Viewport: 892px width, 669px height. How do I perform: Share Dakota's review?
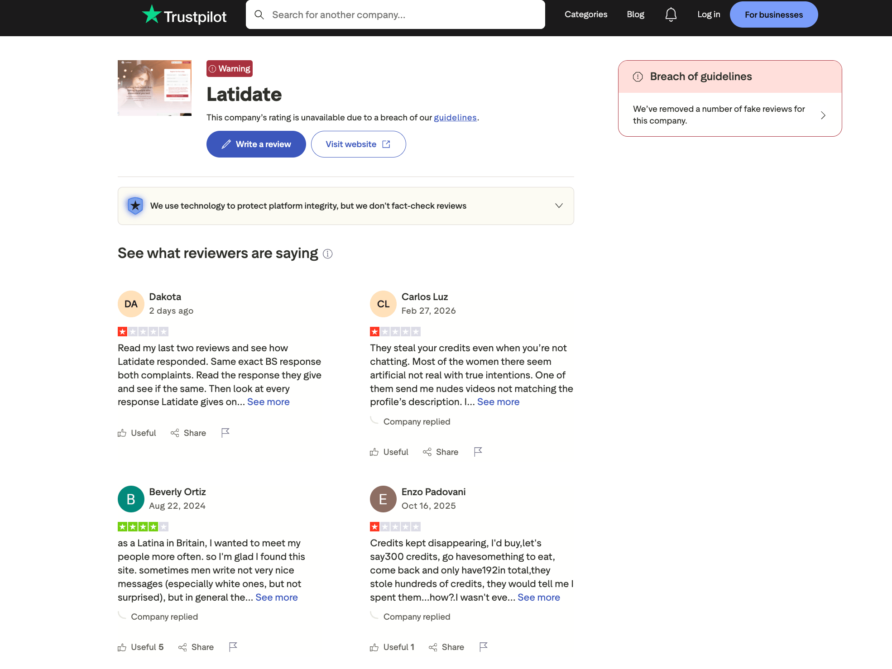click(188, 433)
